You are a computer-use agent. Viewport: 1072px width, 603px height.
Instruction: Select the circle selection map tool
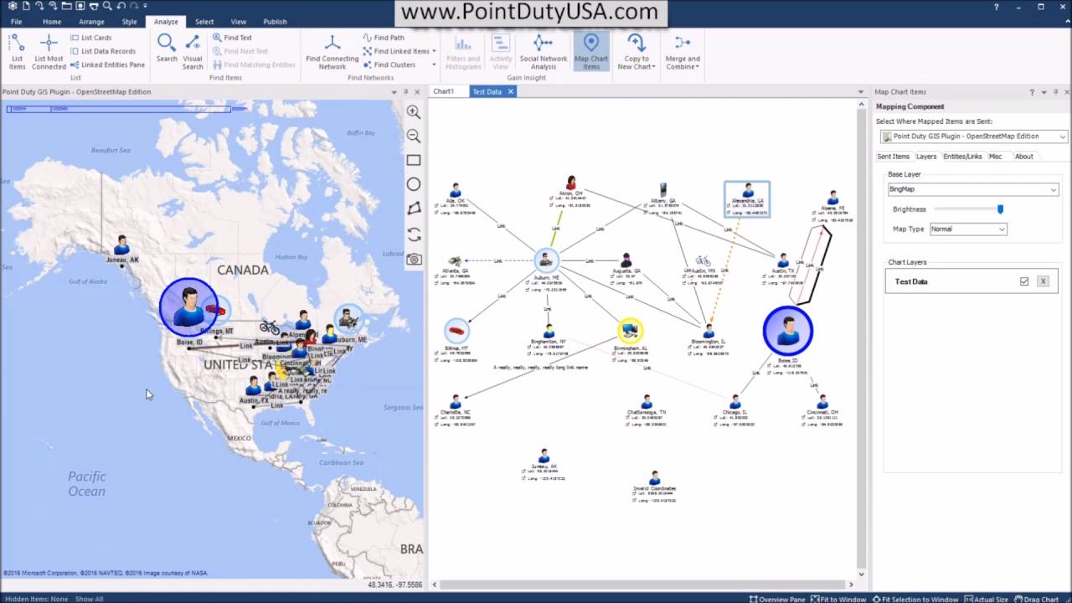click(x=414, y=184)
